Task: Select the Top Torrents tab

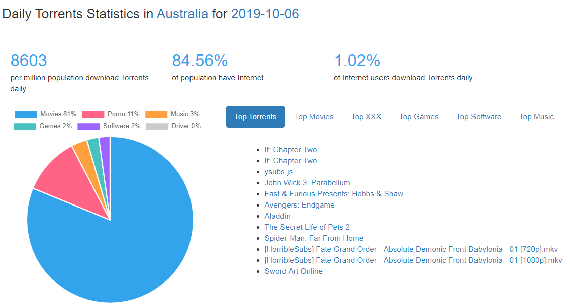Action: click(255, 117)
